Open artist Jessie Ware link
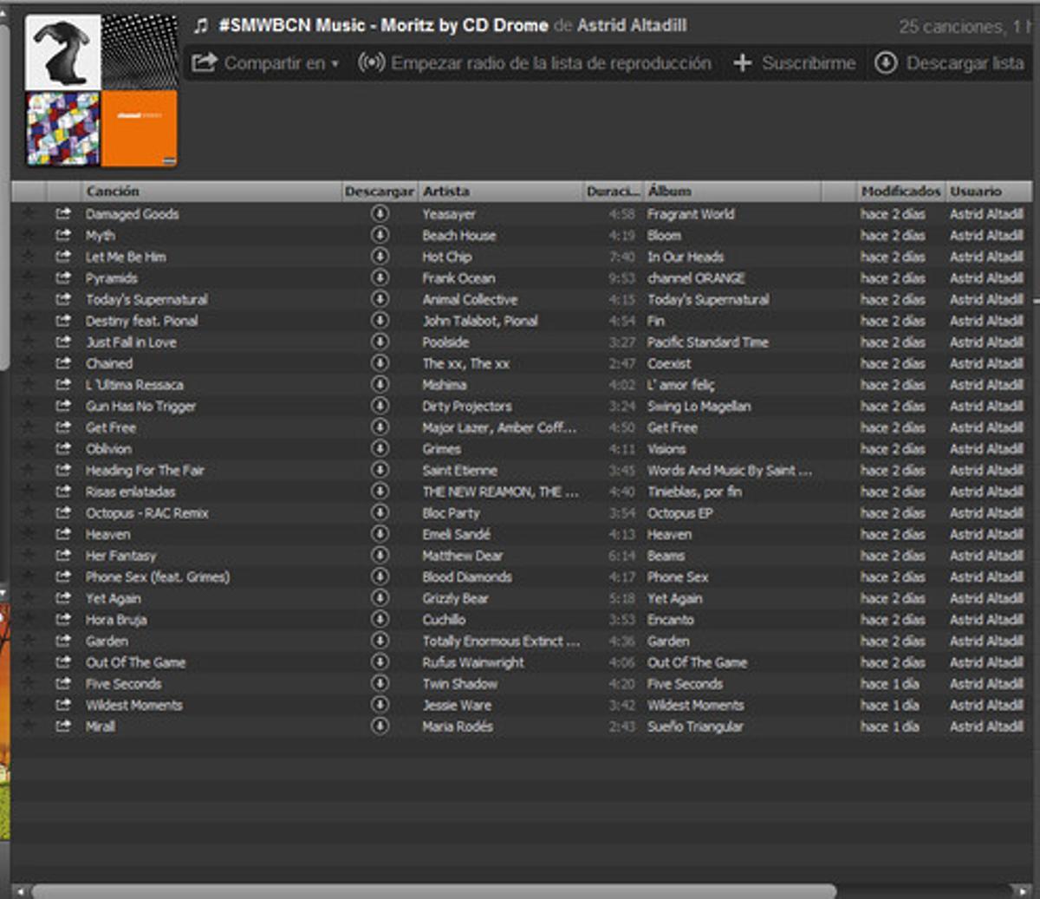Viewport: 1040px width, 899px height. tap(457, 705)
